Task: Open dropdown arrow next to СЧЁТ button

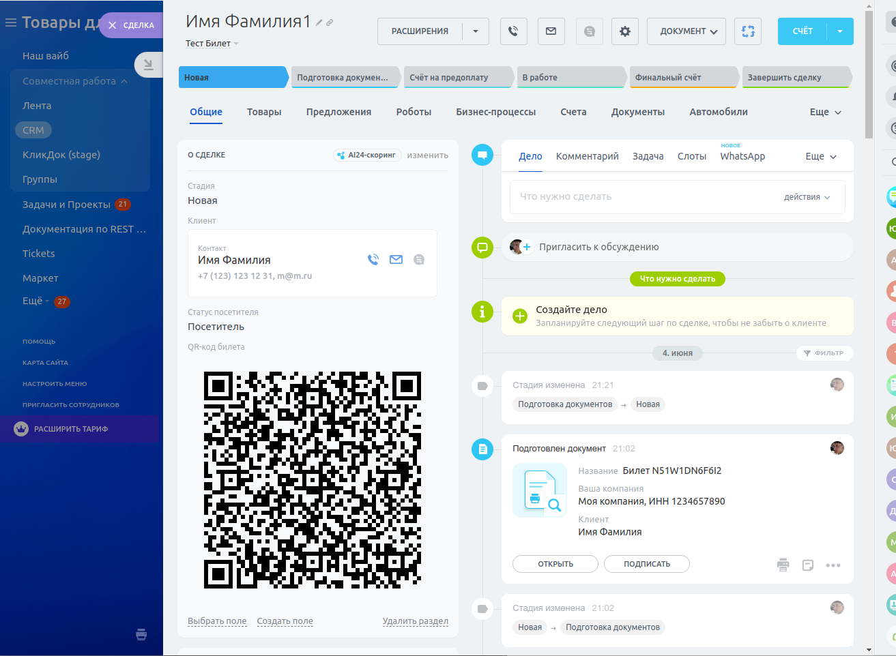Action: click(x=840, y=31)
